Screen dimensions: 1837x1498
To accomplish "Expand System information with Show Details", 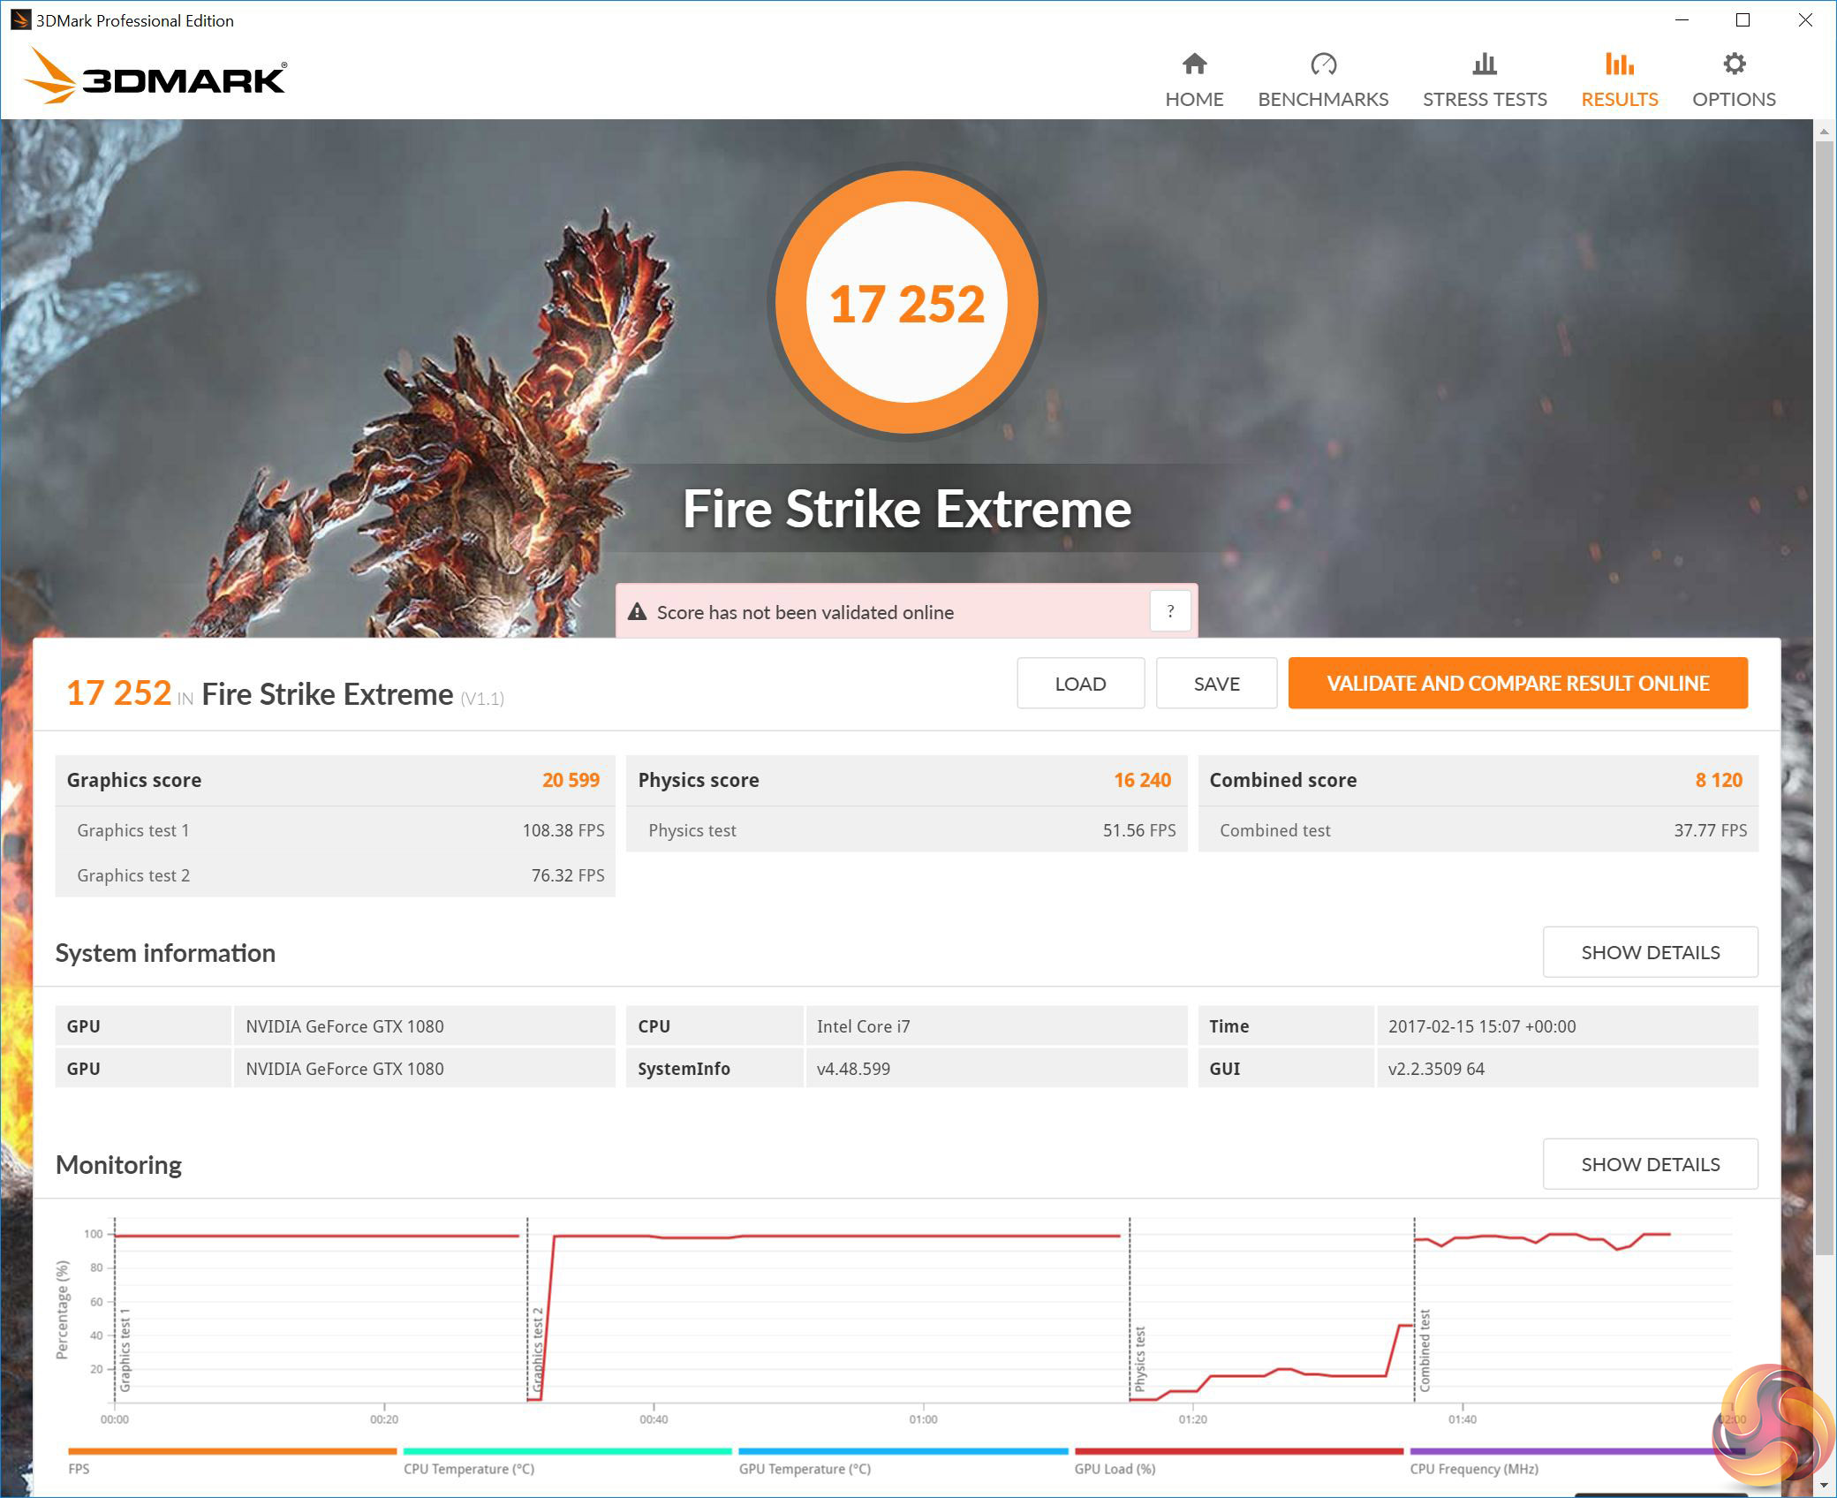I will [x=1650, y=952].
